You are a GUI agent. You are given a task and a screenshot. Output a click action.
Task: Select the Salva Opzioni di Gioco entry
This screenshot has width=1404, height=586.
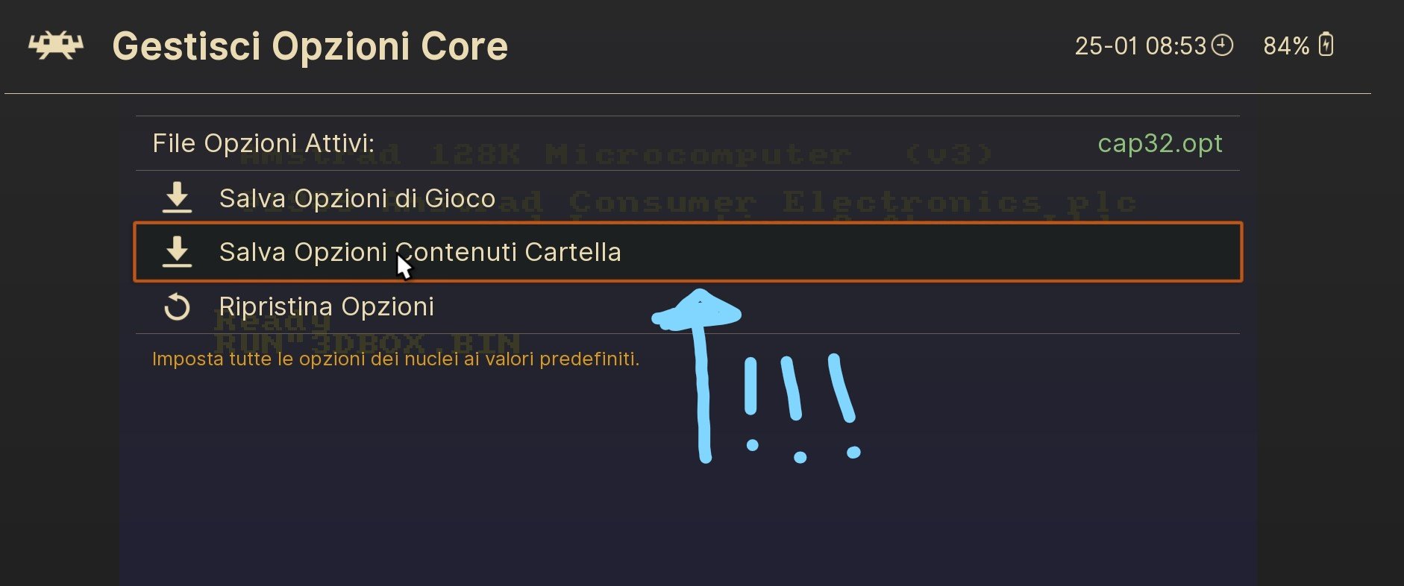click(687, 198)
